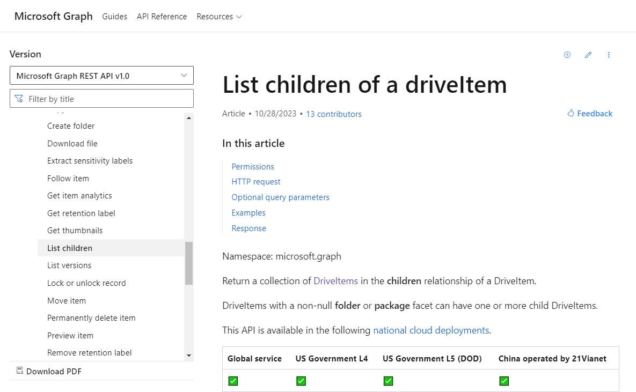Jump to the Response section link
This screenshot has height=392, width=636.
[248, 228]
